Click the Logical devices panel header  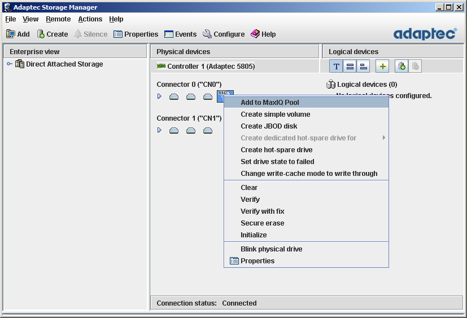pyautogui.click(x=392, y=52)
